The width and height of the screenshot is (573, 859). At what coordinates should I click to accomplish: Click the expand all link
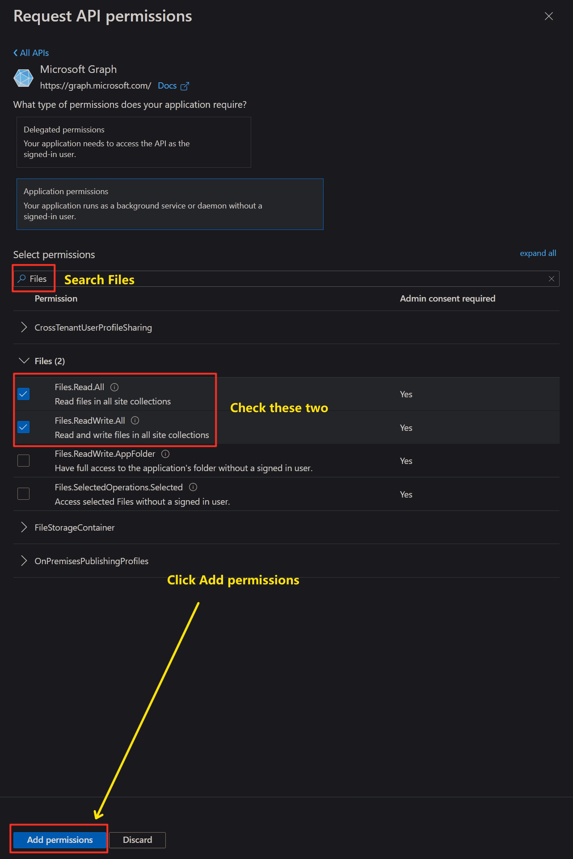point(538,253)
